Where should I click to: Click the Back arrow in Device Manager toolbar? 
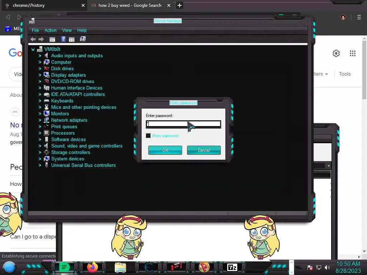pyautogui.click(x=33, y=39)
